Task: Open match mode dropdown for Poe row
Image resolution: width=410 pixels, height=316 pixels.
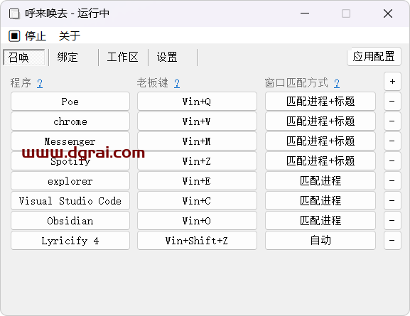Action: (x=320, y=102)
